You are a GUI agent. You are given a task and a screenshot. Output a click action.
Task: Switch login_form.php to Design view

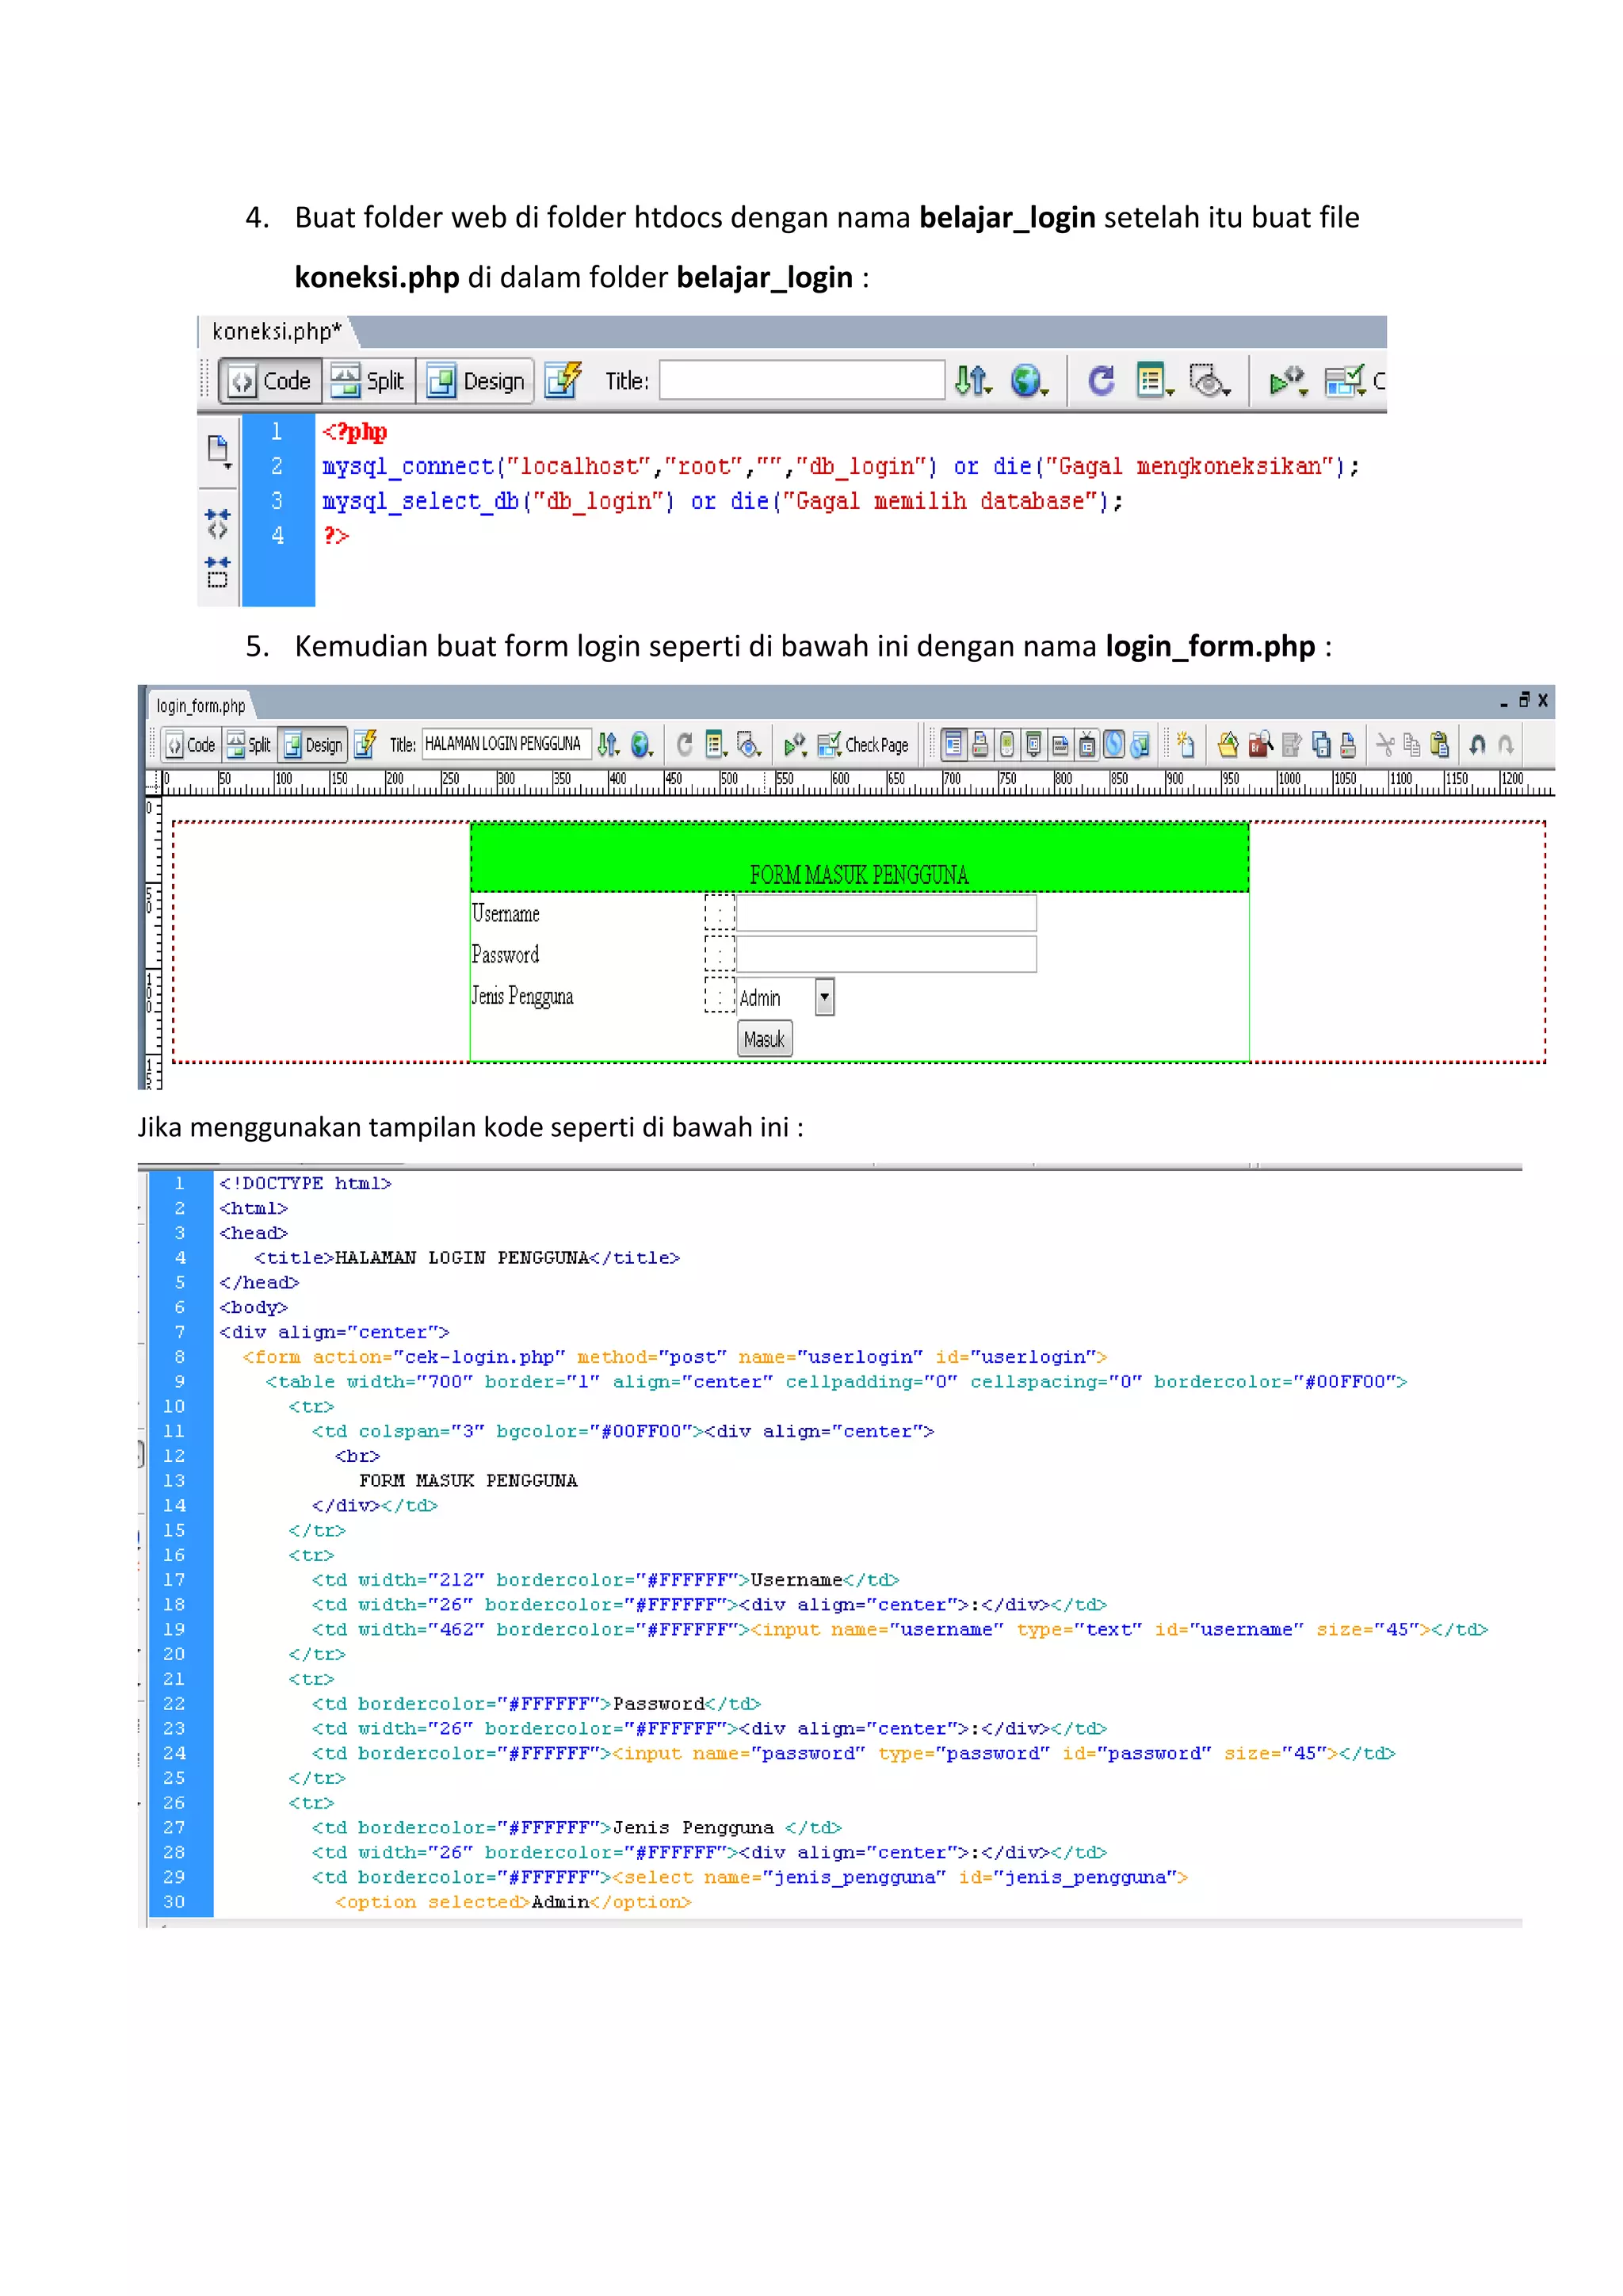tap(313, 745)
